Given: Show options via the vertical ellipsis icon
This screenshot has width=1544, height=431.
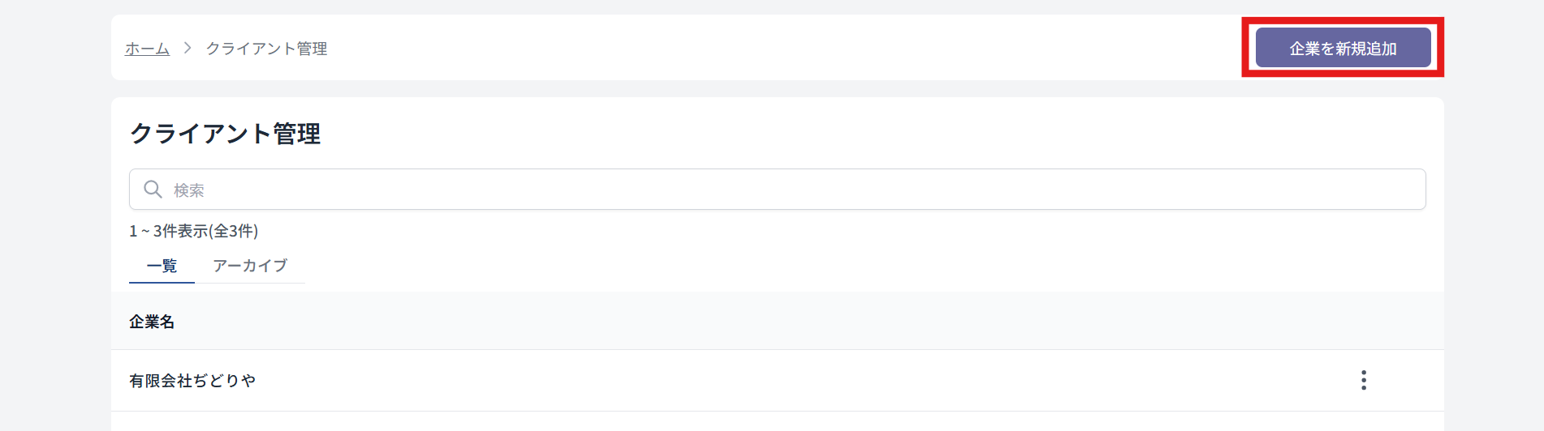Looking at the screenshot, I should coord(1363,380).
